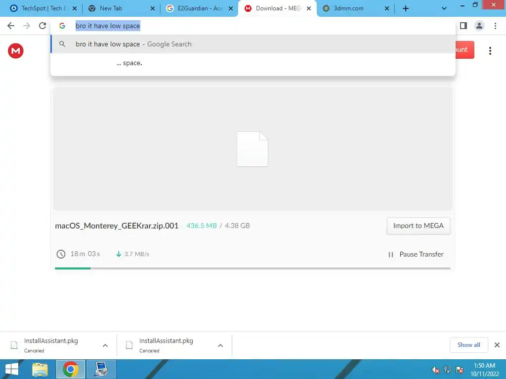Select the 'bro it have low space' Google Search suggestion
This screenshot has width=506, height=379.
(253, 44)
